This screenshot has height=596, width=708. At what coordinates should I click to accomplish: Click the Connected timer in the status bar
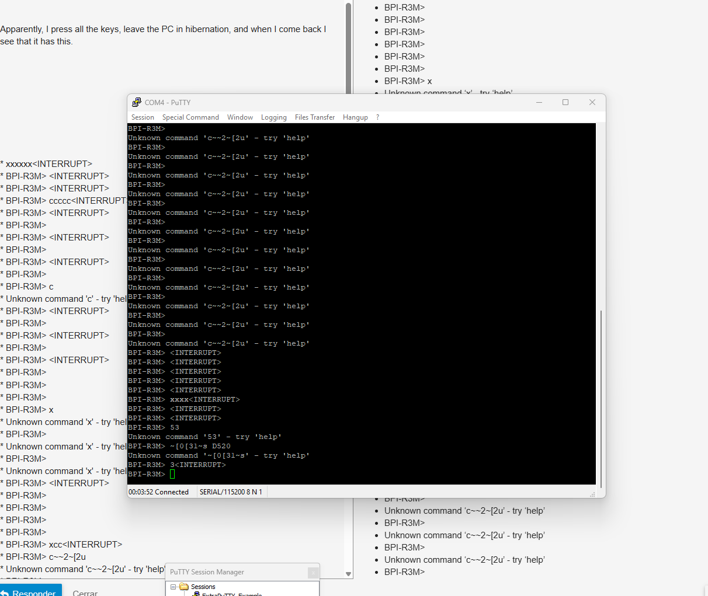click(x=158, y=492)
